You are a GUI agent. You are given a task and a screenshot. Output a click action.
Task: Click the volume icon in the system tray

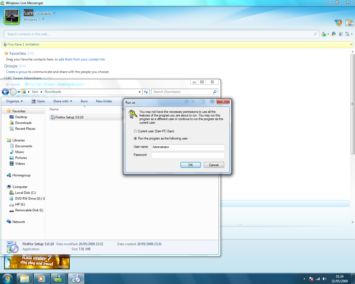tap(324, 279)
